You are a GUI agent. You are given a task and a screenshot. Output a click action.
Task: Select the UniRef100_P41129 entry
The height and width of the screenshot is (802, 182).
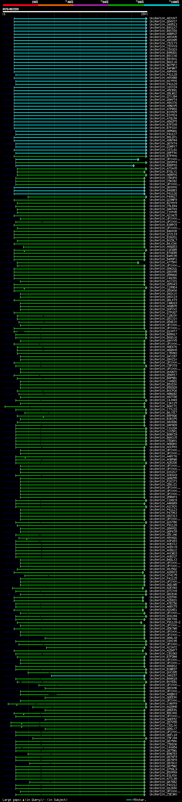click(163, 84)
